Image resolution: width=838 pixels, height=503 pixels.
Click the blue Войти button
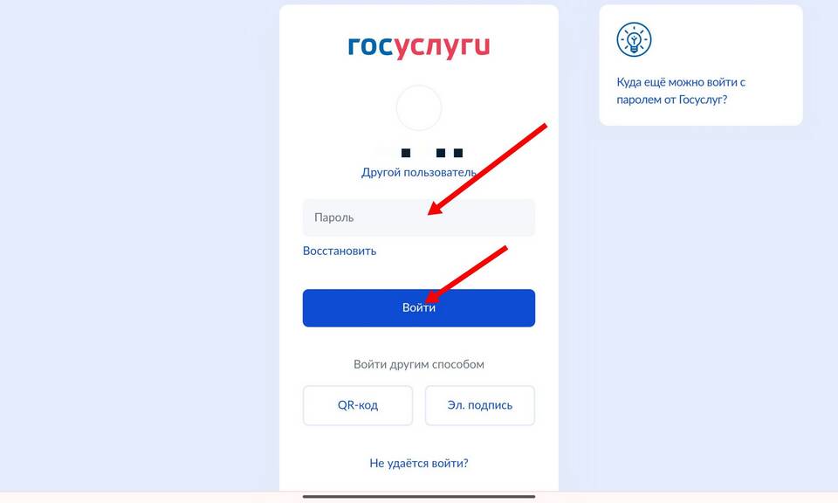pos(419,308)
